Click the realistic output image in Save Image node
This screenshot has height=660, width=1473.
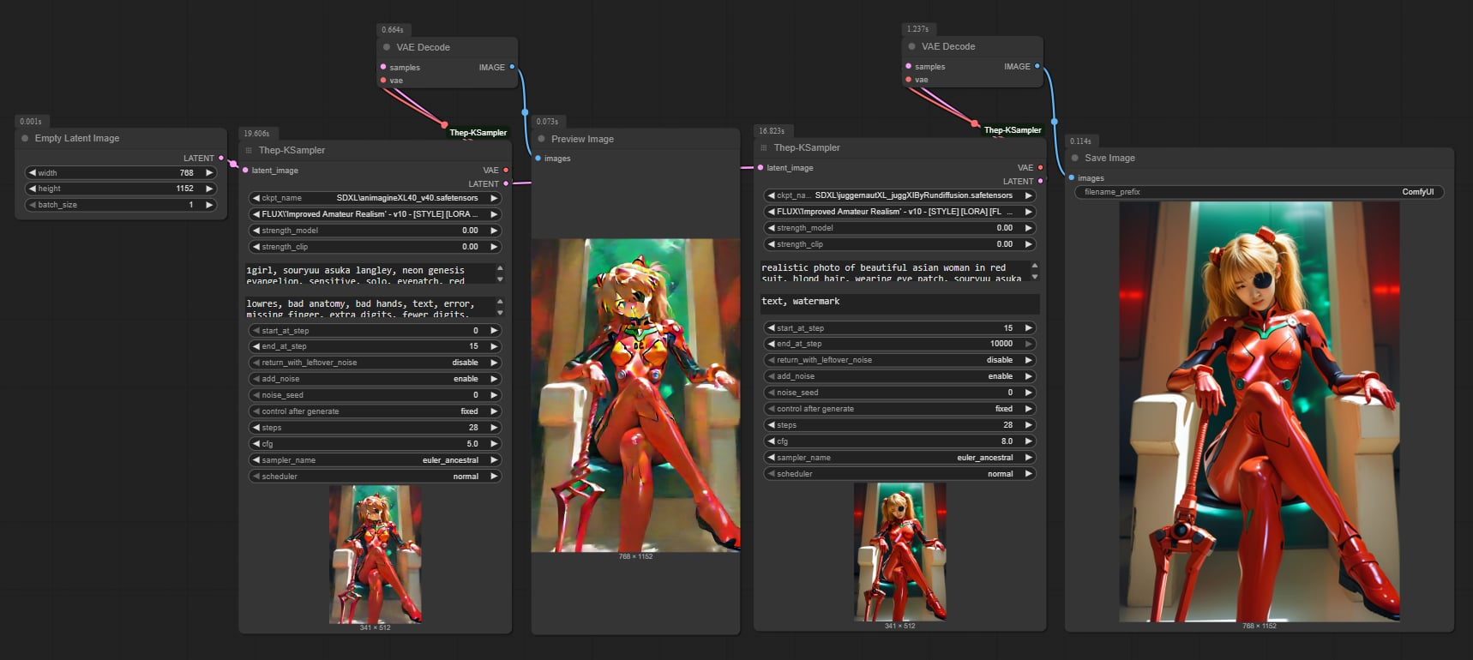coord(1260,412)
